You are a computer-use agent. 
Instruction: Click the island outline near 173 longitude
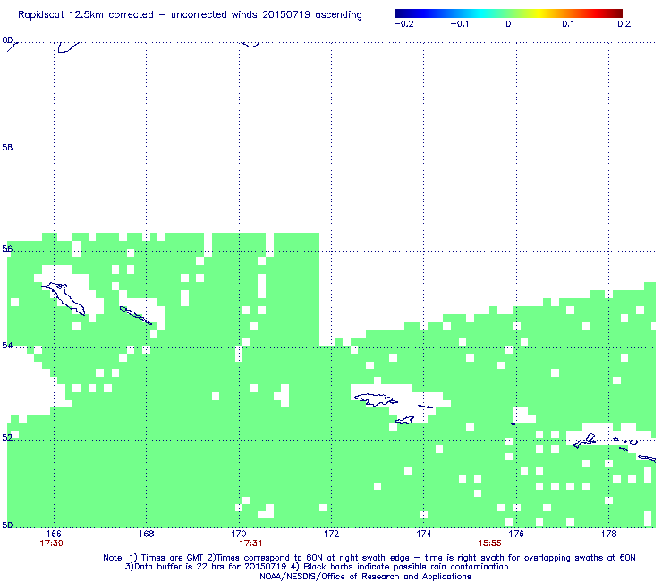(x=375, y=399)
